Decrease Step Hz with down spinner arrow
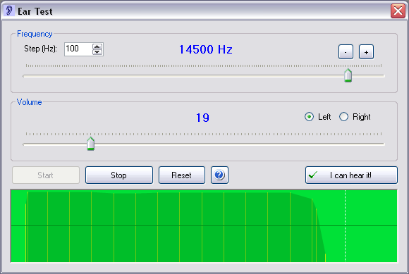This screenshot has height=274, width=409. coord(97,52)
